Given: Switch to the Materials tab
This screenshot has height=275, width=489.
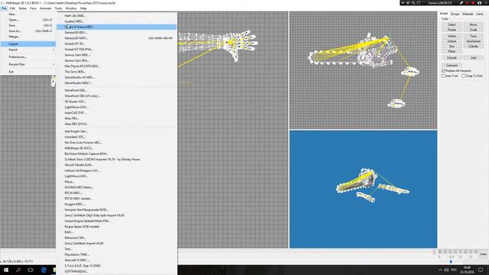Looking at the screenshot, I should 468,14.
